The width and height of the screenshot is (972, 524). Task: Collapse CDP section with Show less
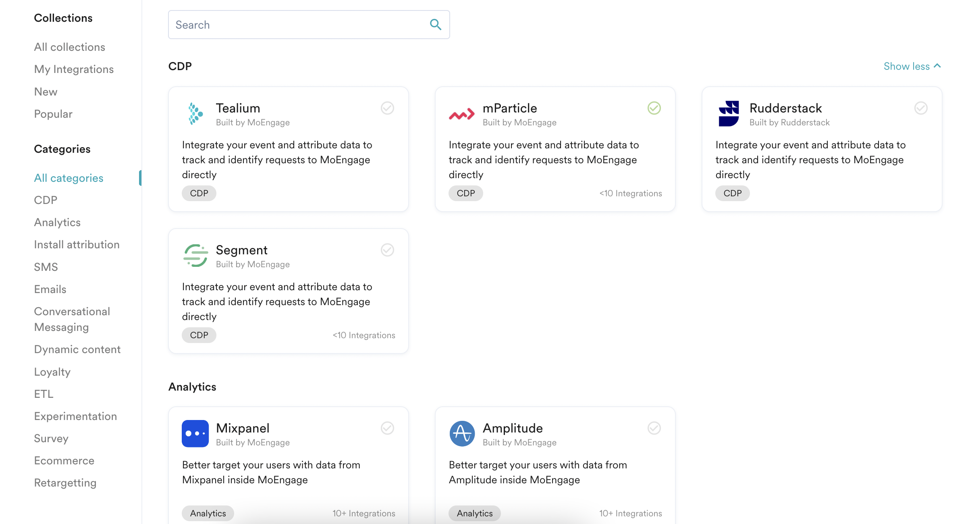pos(912,66)
